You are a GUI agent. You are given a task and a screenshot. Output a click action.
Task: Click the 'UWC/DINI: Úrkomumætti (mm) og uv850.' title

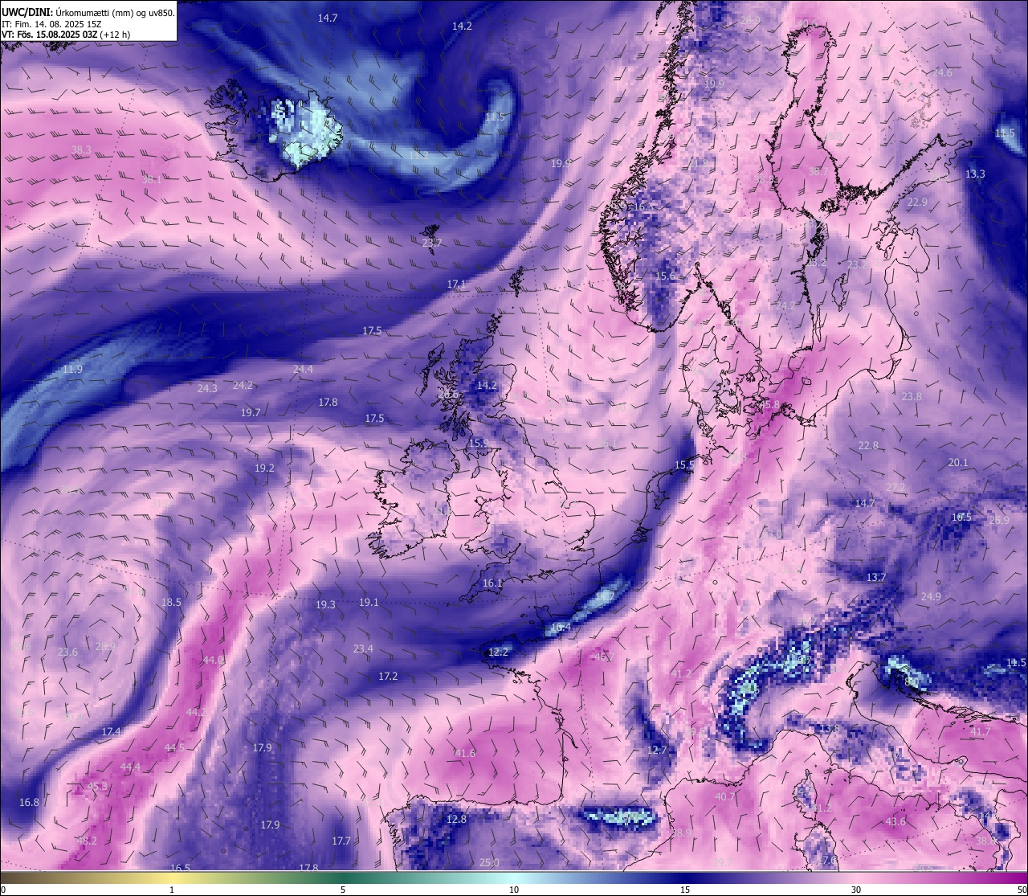click(88, 13)
